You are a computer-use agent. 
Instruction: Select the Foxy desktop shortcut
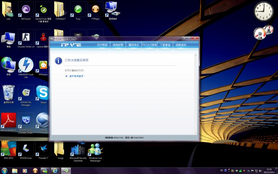point(78,11)
